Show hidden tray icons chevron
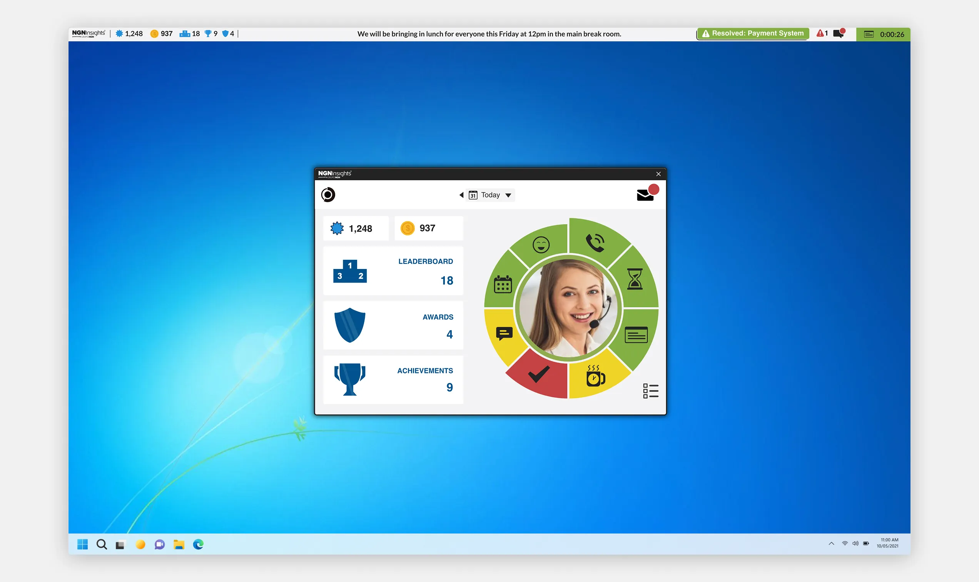This screenshot has width=979, height=582. [831, 544]
